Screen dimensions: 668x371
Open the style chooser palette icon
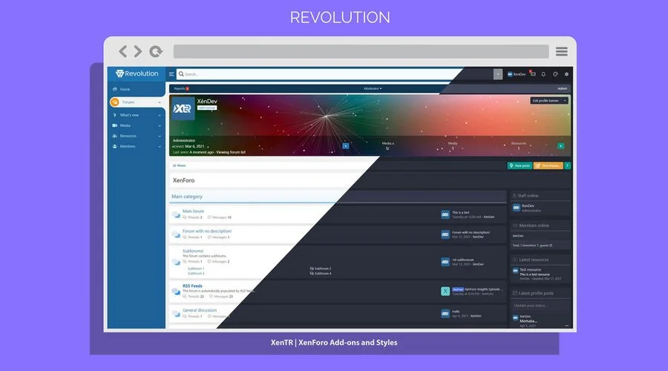[555, 74]
